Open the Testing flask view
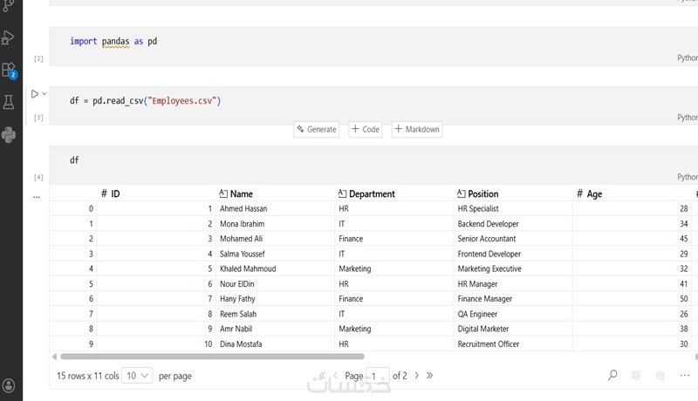Screen dimensions: 698x401 pos(9,102)
